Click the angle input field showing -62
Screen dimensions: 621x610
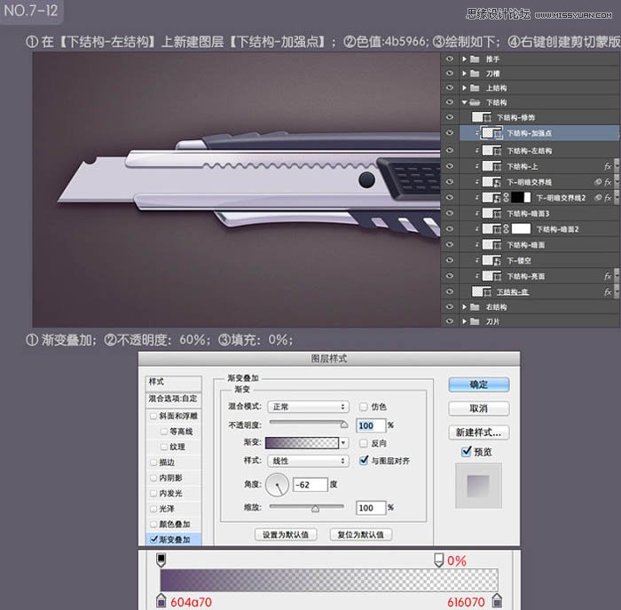point(310,485)
